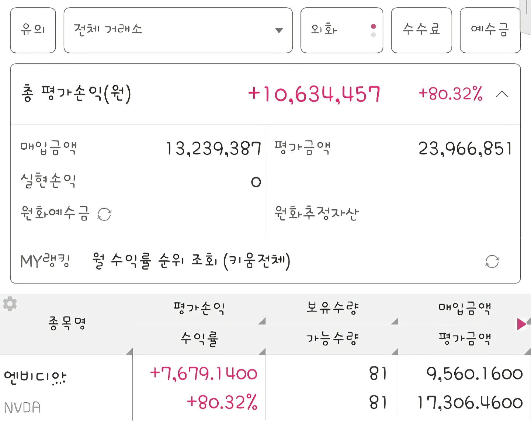Screen dimensions: 531x438
Task: Select the 엔비디아 NVDA holding row
Action: click(265, 388)
